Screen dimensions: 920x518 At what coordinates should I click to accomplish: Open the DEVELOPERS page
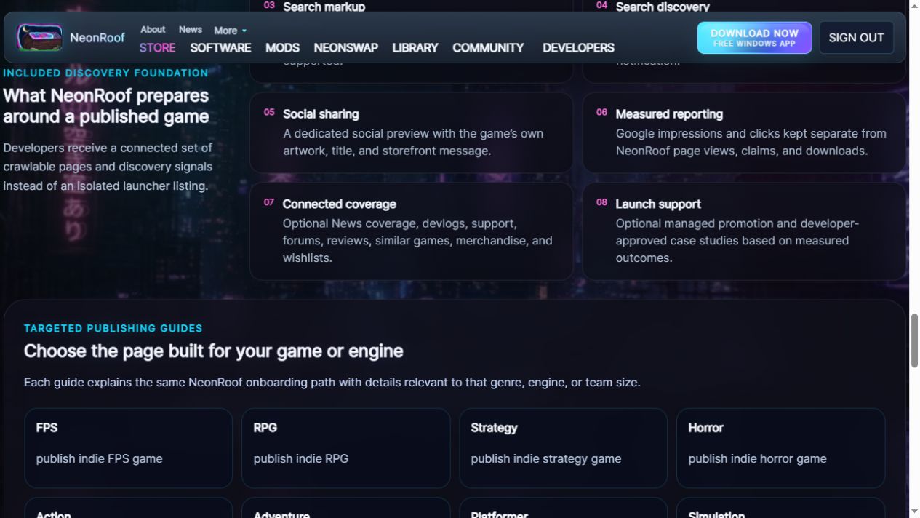click(578, 48)
